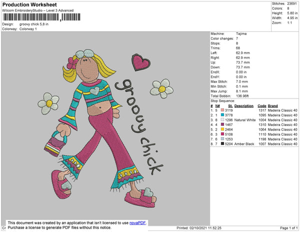Image resolution: width=300 pixels, height=232 pixels.
Task: Click the Max Jump value '8.1 mm'
Action: (x=242, y=91)
